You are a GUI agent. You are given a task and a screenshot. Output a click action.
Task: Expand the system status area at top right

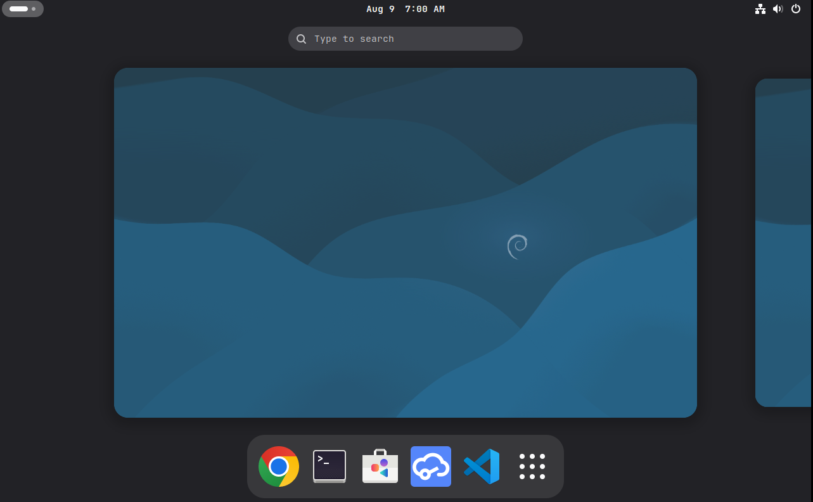tap(778, 9)
